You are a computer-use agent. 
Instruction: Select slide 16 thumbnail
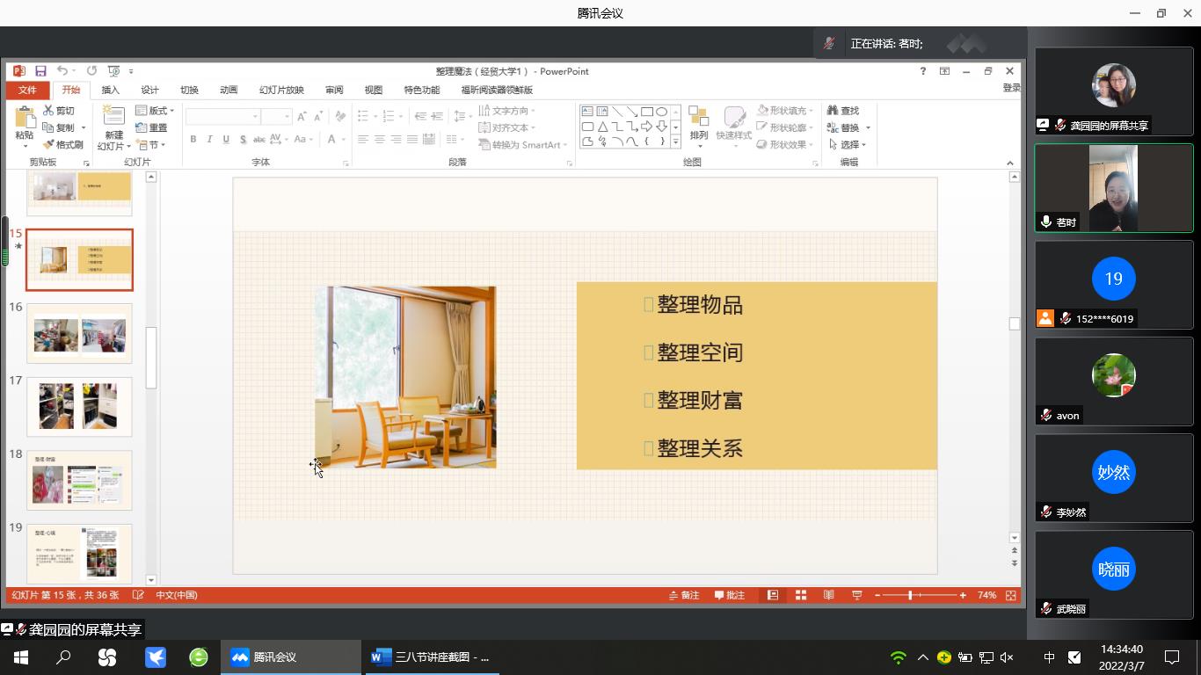pos(79,334)
